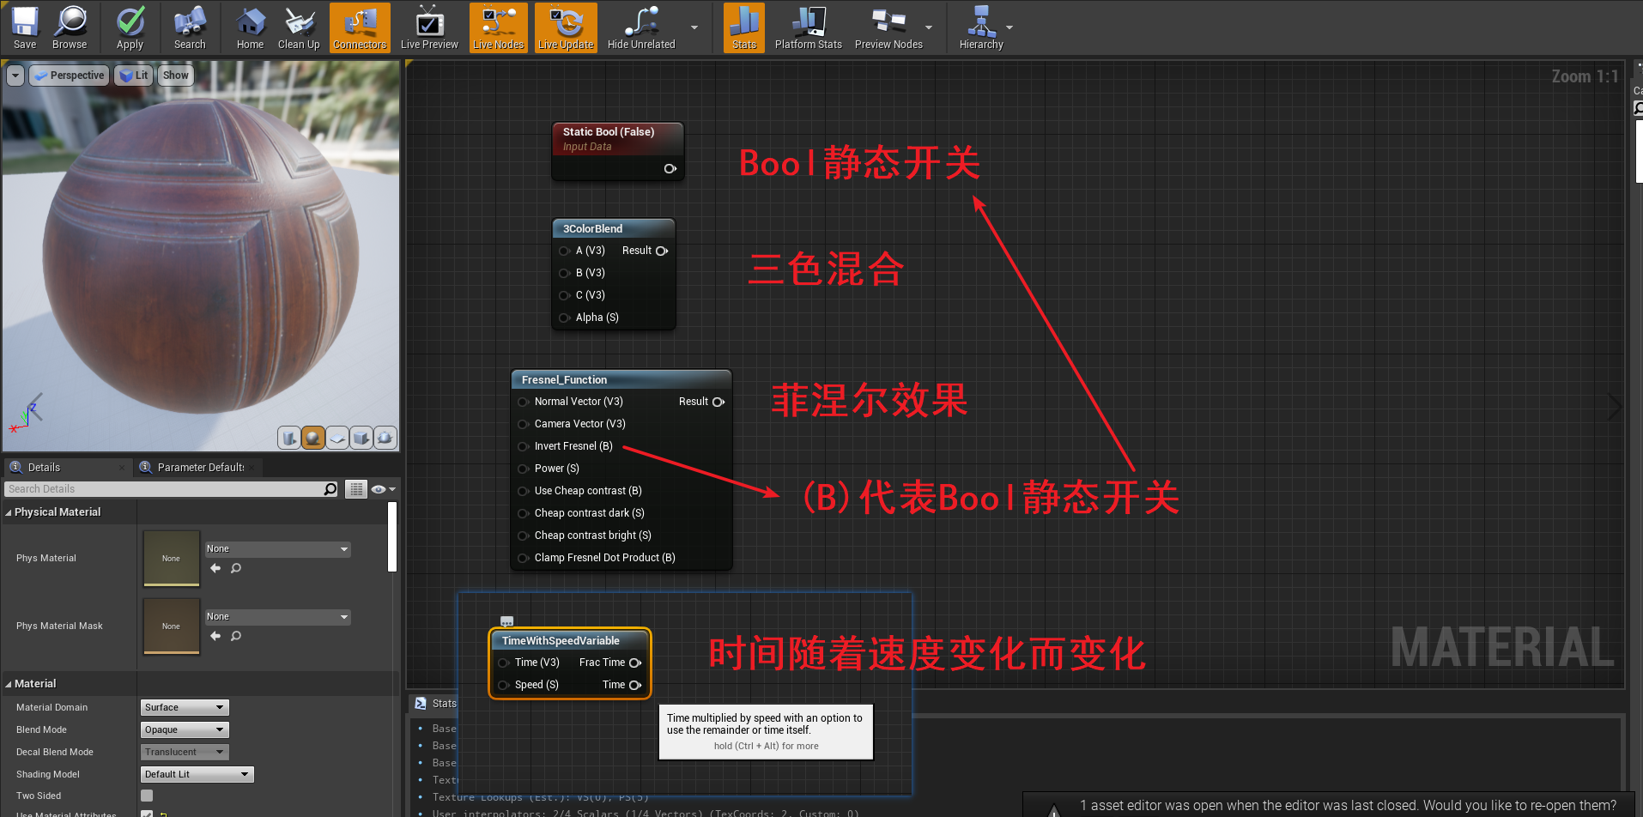Click the Home toolbar icon

click(x=250, y=27)
